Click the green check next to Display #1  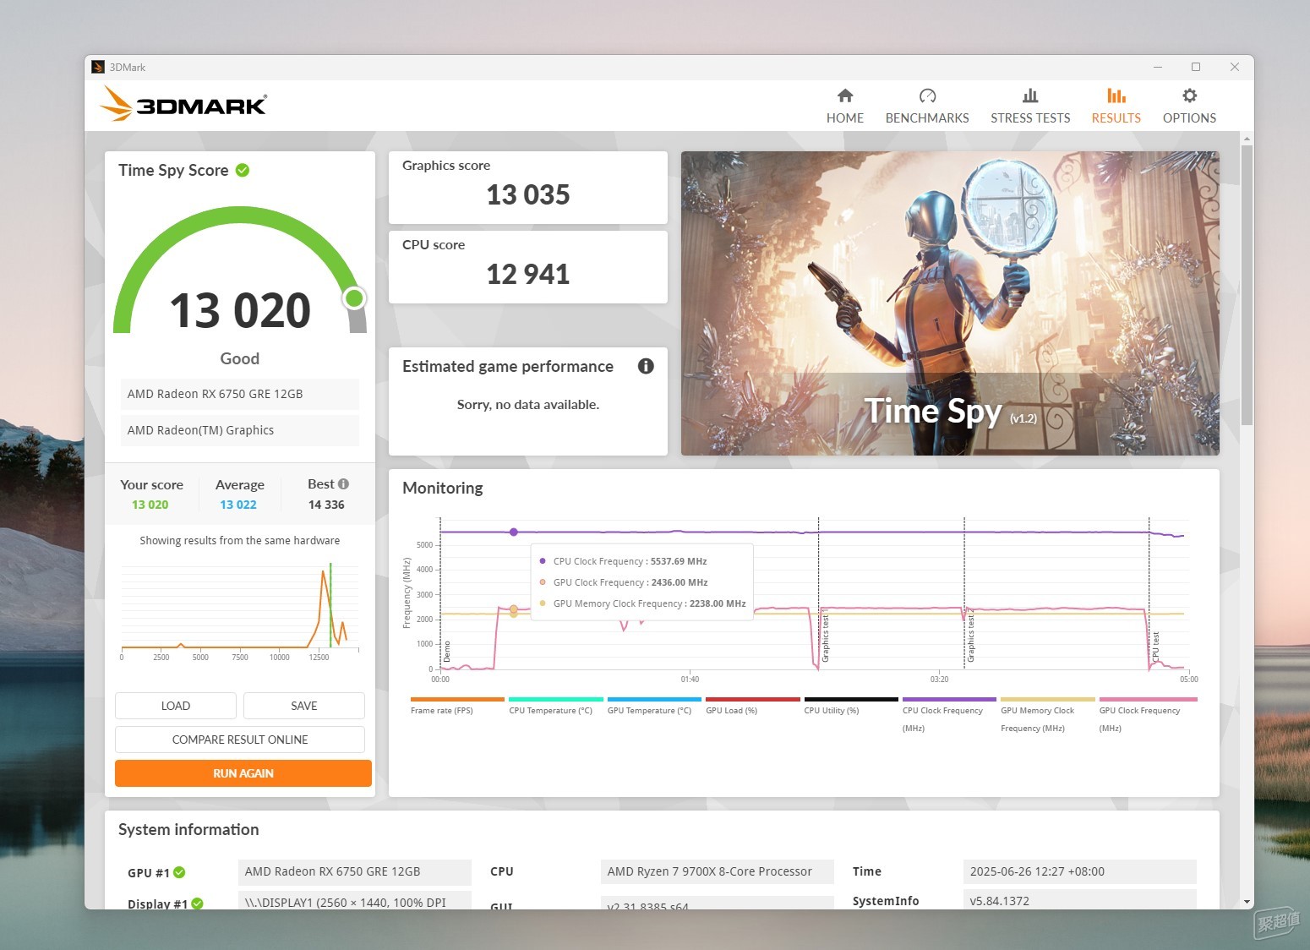197,904
